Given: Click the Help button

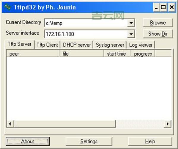Looking at the screenshot, I should pyautogui.click(x=150, y=141).
